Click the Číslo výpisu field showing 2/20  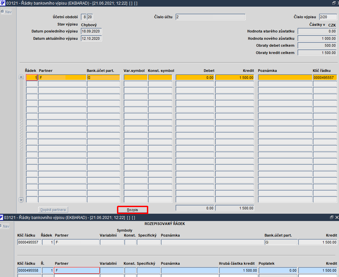328,17
